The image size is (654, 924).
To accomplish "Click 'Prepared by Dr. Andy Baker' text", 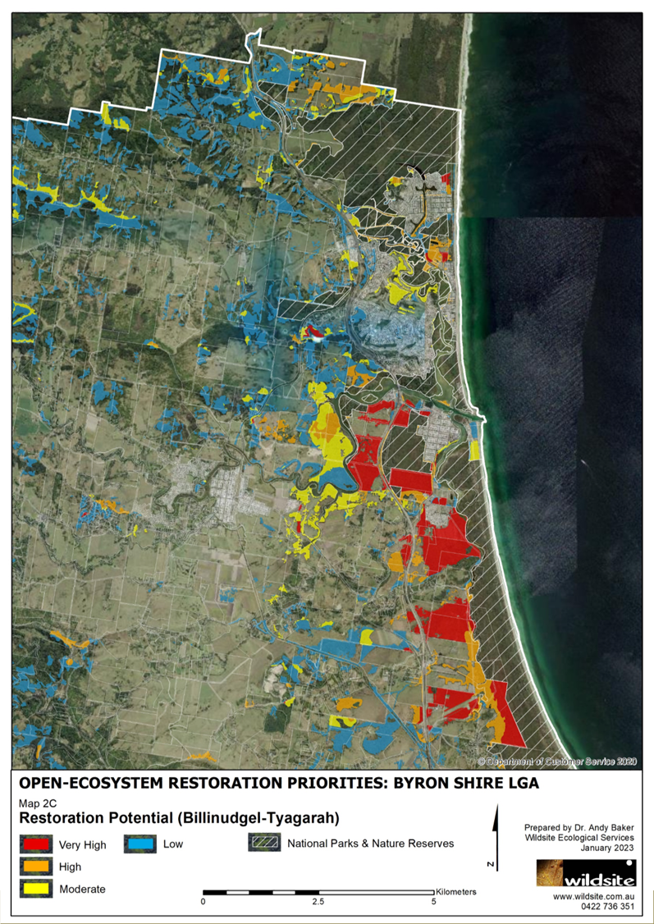I will coord(579,828).
